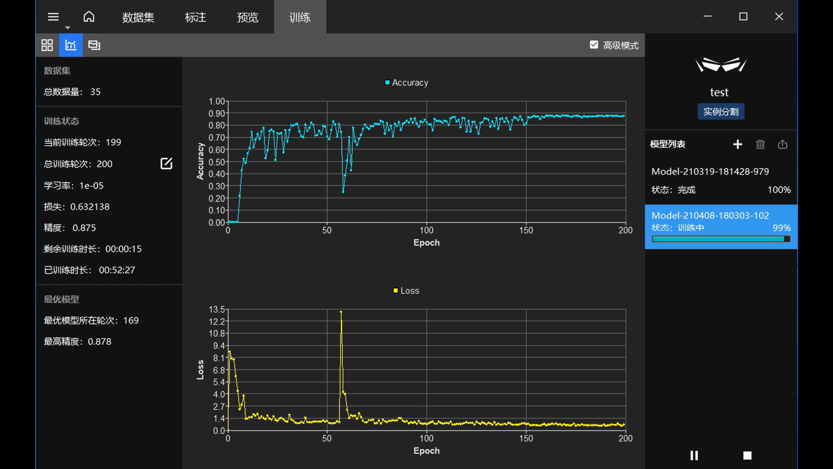This screenshot has width=833, height=469.
Task: Edit total training epochs
Action: pos(166,164)
